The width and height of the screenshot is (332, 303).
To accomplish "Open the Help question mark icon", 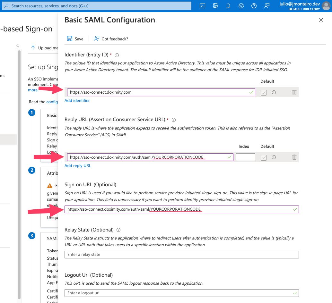I will 254,6.
